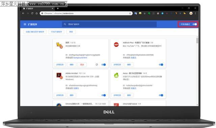Click the Adblock Plus ABP icon
The width and height of the screenshot is (216, 128).
116,44
